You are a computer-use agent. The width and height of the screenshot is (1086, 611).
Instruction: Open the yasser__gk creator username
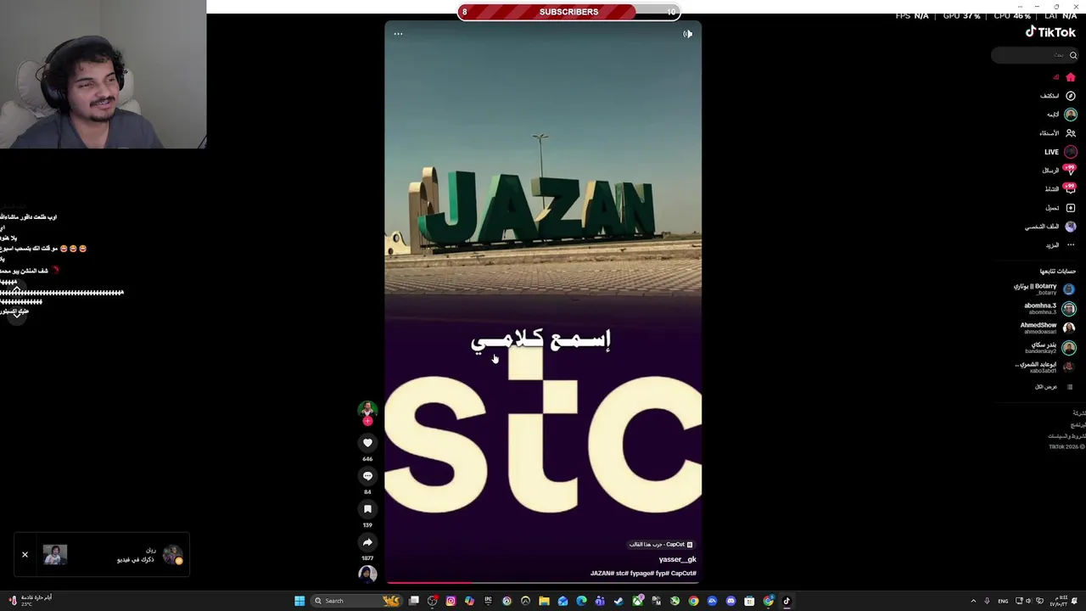tap(677, 559)
